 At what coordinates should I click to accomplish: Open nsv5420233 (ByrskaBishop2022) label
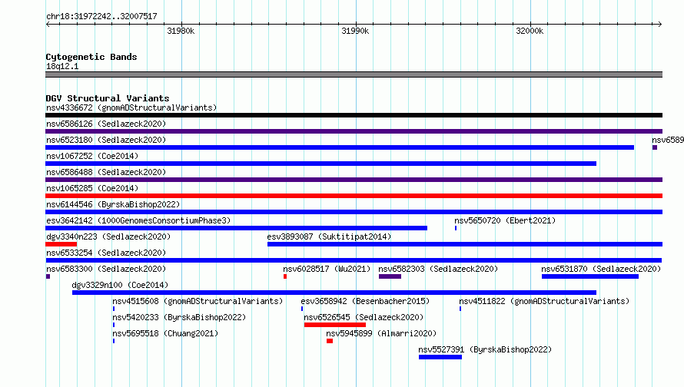click(x=179, y=317)
